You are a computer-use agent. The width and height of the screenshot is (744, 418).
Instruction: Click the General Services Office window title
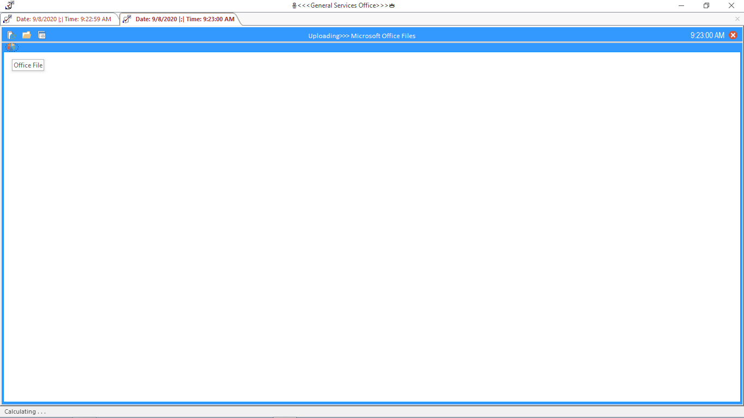343,5
